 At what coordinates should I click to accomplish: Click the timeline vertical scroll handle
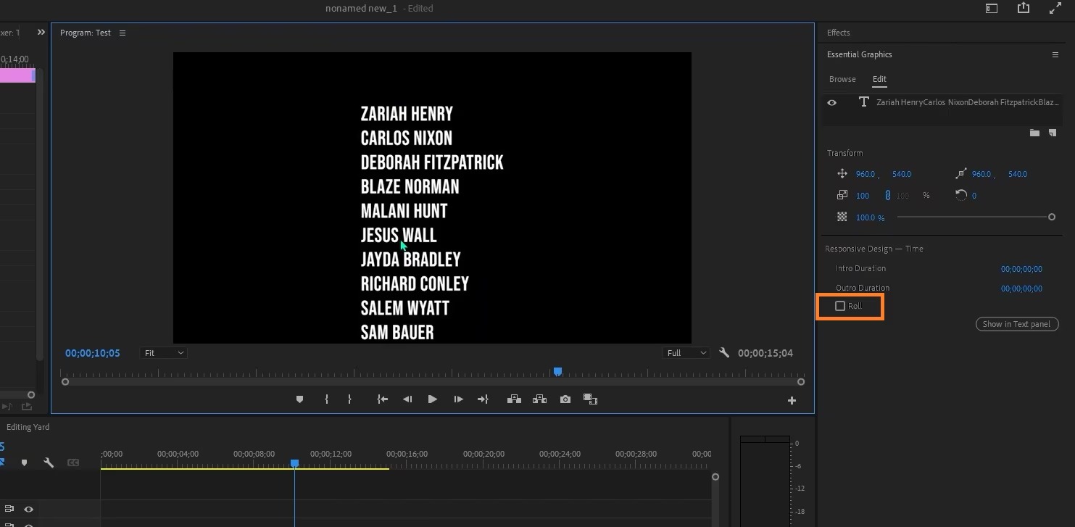[x=715, y=477]
